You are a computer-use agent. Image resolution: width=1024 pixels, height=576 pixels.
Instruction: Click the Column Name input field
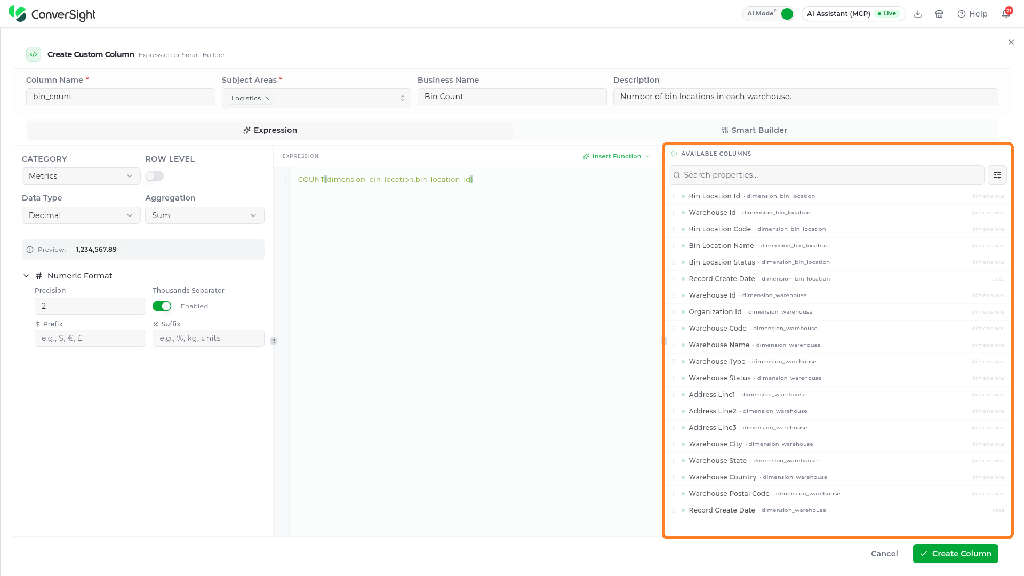click(121, 97)
